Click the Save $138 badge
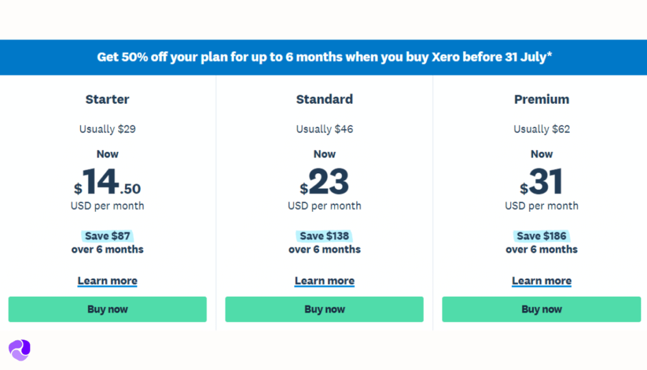 point(324,235)
